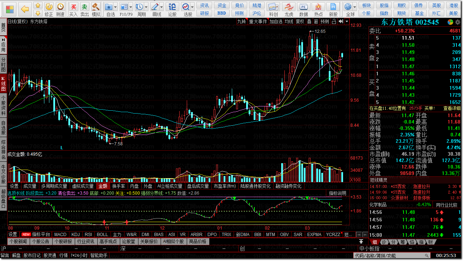Viewport: 464px width, 261px height.
Task: Click the up-arrow collapse icon above 细 tab
Action: (361, 242)
